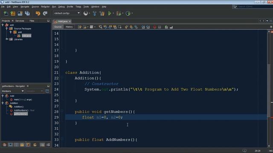Select the Addition() constructor in Navigator
The image size is (273, 153).
click(x=19, y=107)
